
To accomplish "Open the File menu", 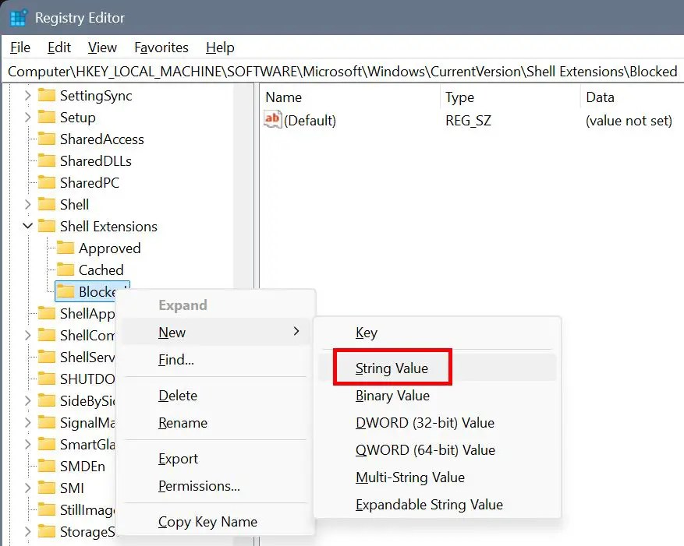I will coord(20,47).
